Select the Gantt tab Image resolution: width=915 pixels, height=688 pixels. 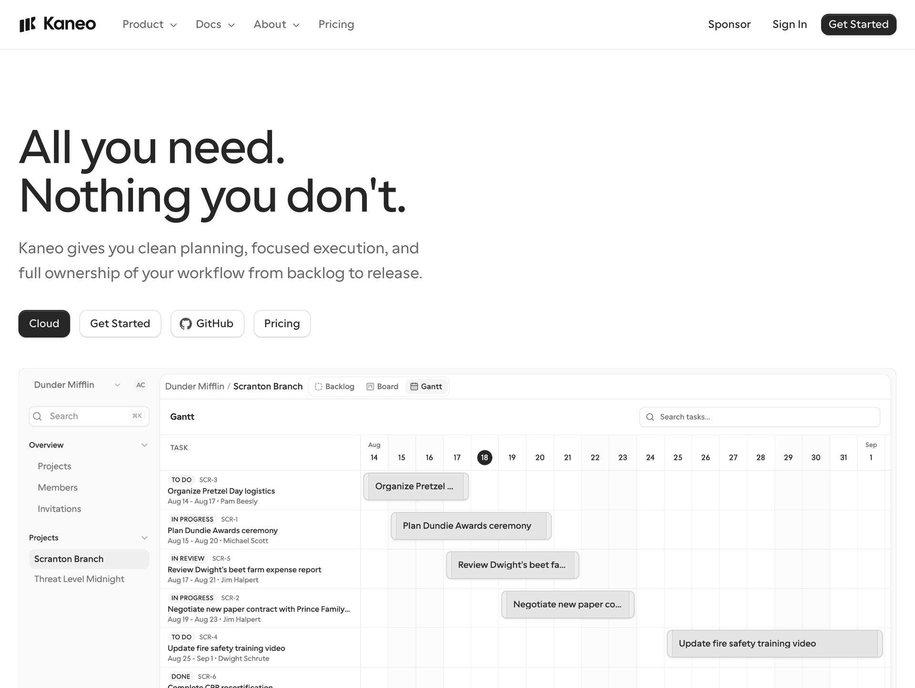pos(427,387)
